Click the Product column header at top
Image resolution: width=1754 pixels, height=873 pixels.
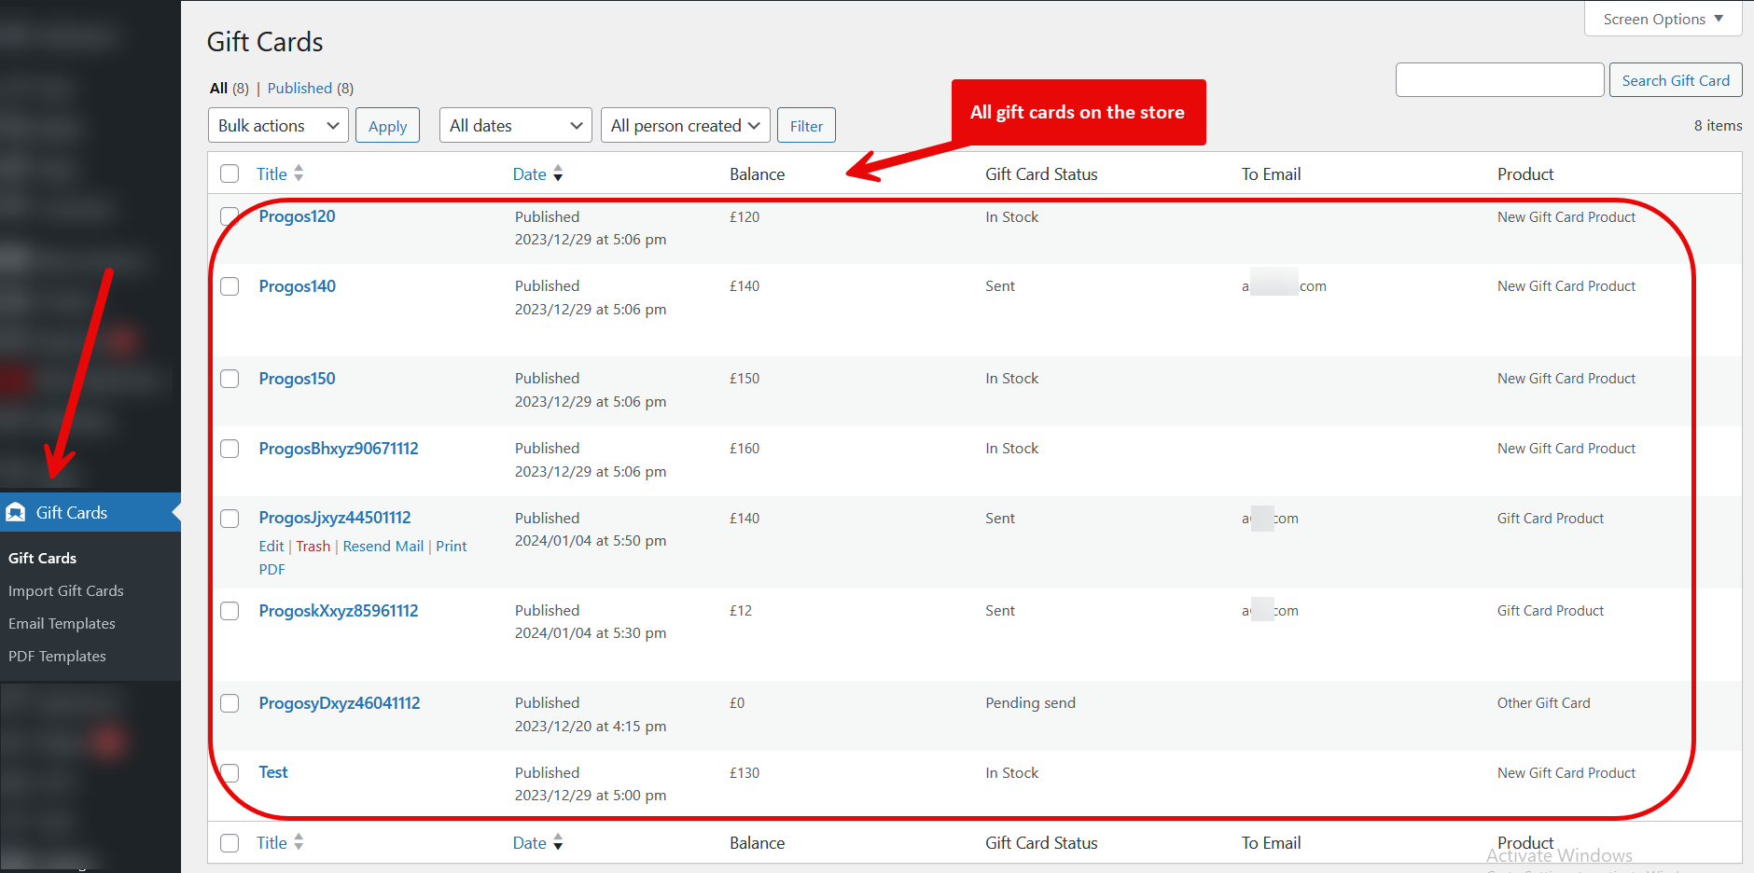(1525, 173)
